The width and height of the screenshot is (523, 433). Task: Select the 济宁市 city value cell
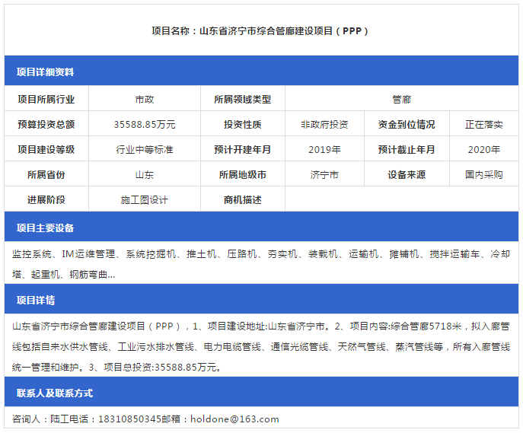click(x=324, y=174)
